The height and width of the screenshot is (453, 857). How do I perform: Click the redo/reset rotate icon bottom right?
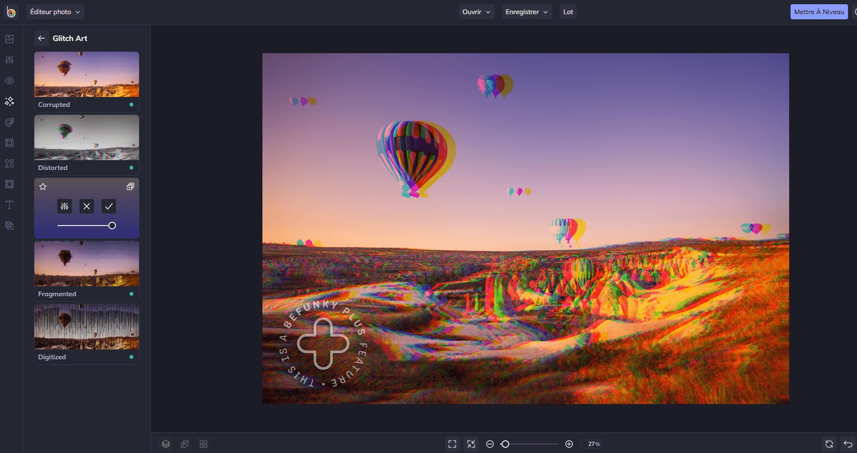click(x=829, y=444)
